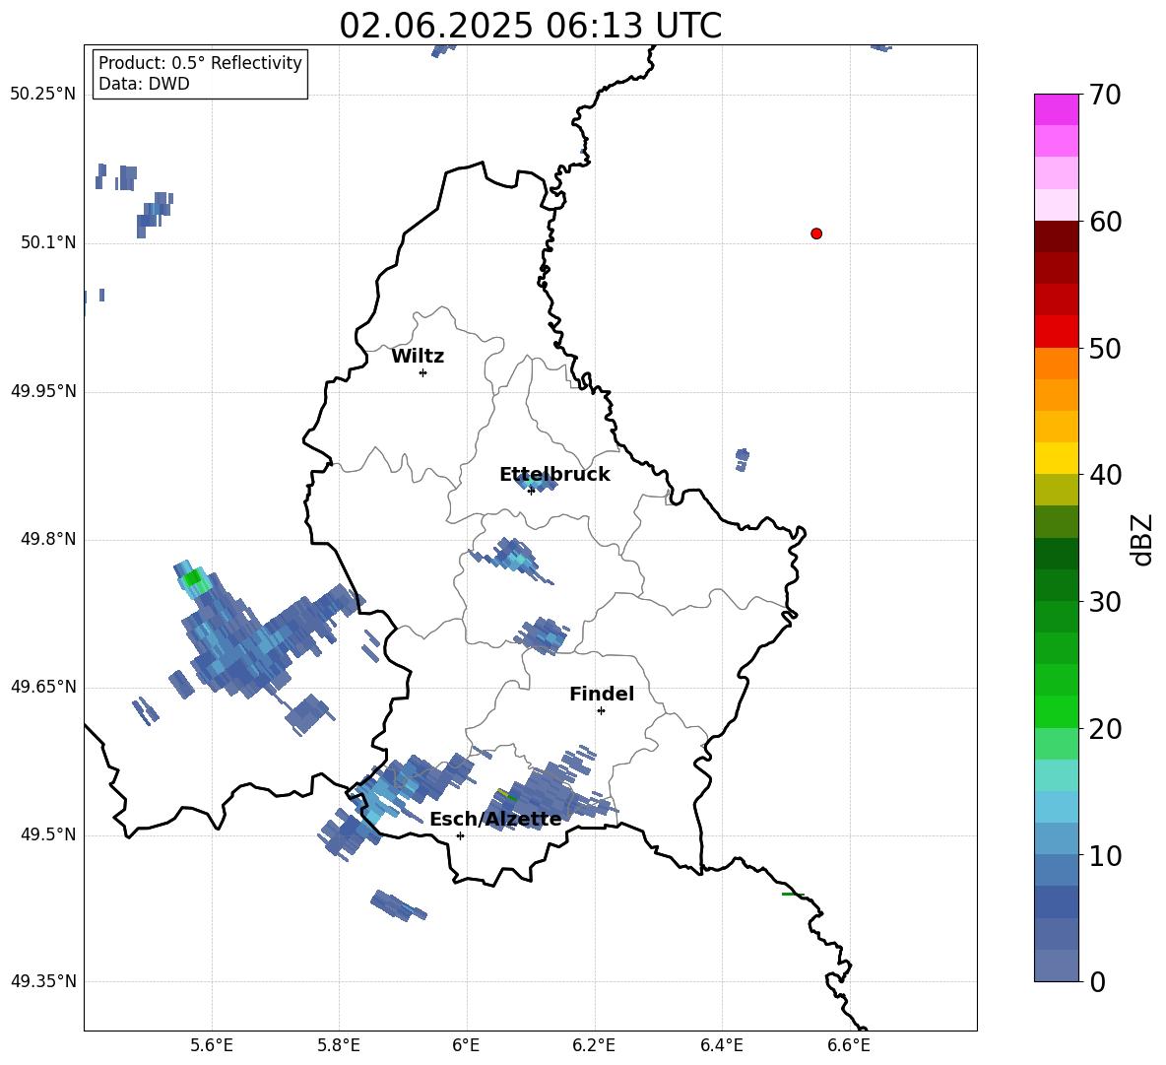
Task: Click the 5.6°E longitude label
Action: [x=211, y=1045]
